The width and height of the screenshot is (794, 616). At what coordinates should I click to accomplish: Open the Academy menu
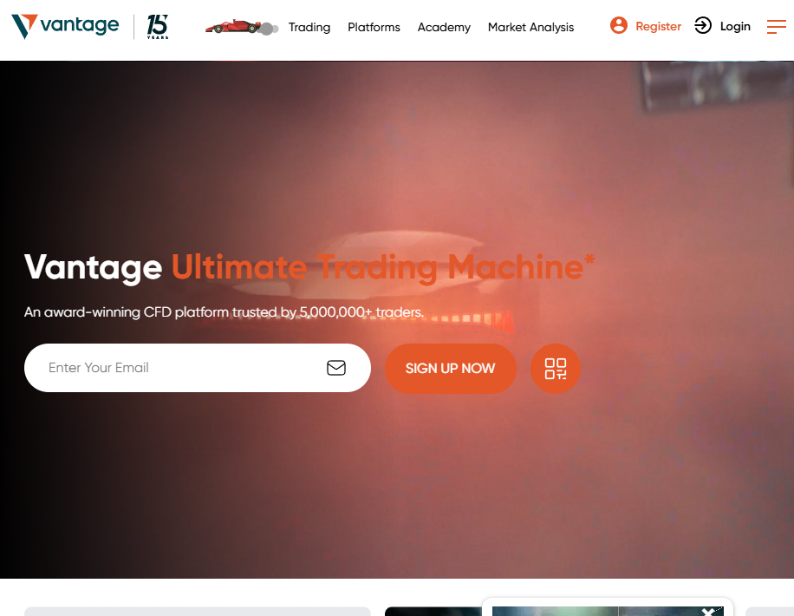[x=444, y=28]
